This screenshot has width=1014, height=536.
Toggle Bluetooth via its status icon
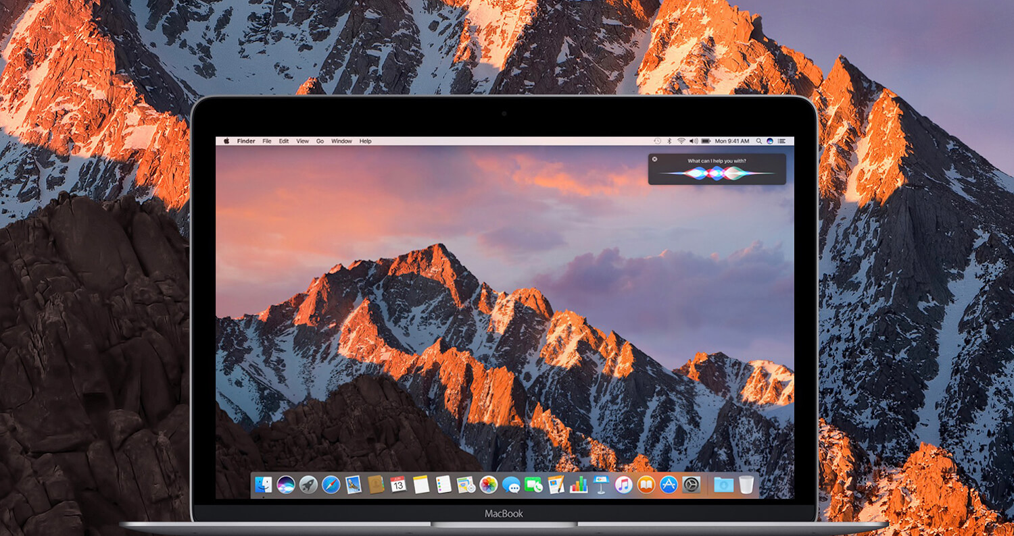pos(669,140)
